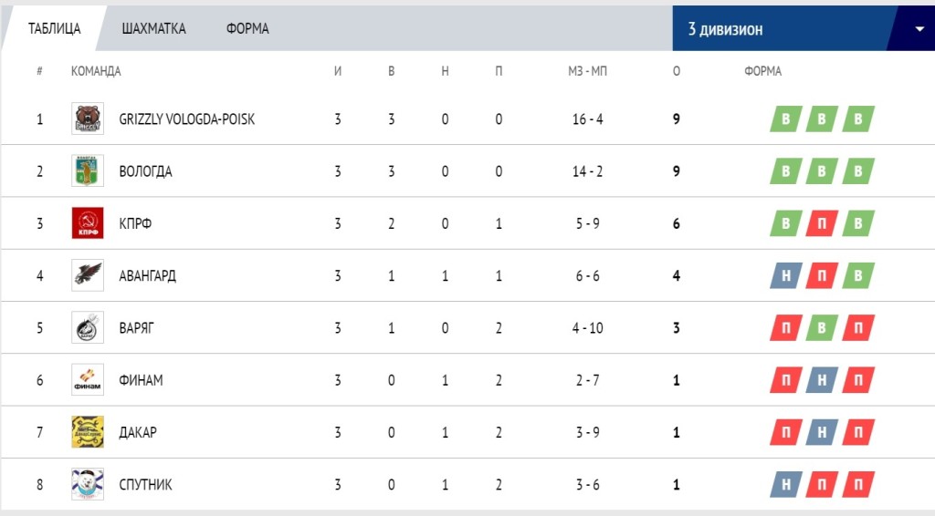Open the Grizzly Vologda-Poisk team link
Image resolution: width=935 pixels, height=516 pixels.
186,119
